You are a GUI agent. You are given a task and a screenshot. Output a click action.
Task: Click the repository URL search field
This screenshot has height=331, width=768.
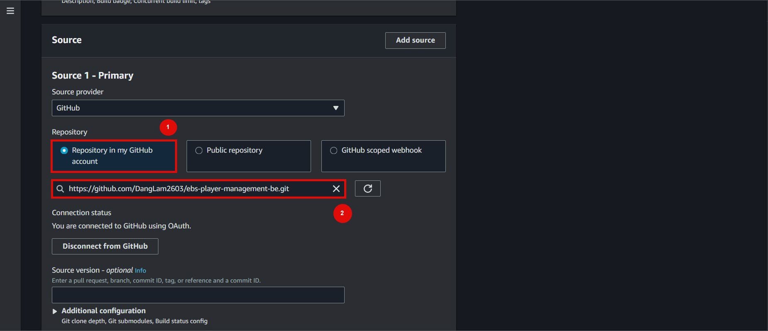(x=198, y=189)
